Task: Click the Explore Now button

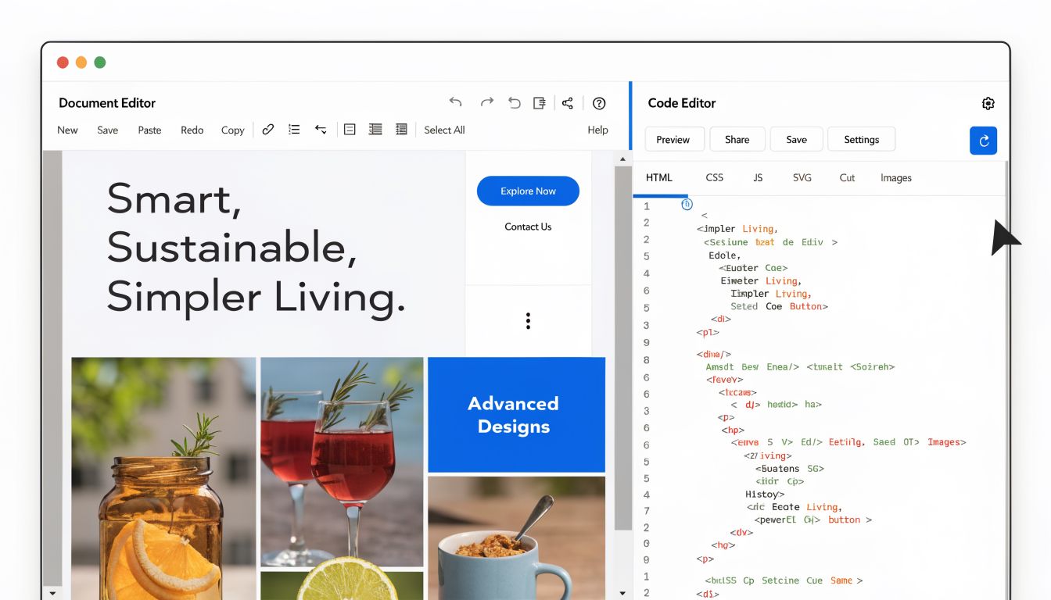Action: 528,191
